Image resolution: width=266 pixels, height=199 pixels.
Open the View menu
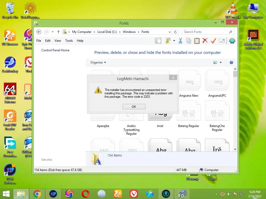coord(58,41)
